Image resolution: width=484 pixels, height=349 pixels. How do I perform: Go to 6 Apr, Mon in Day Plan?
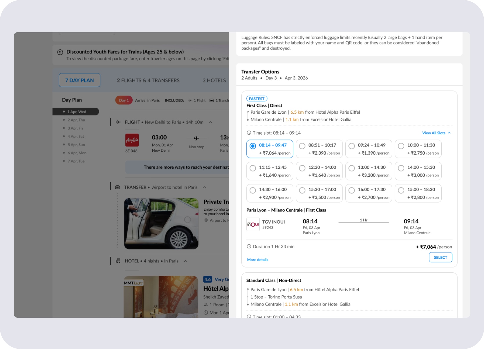[77, 153]
